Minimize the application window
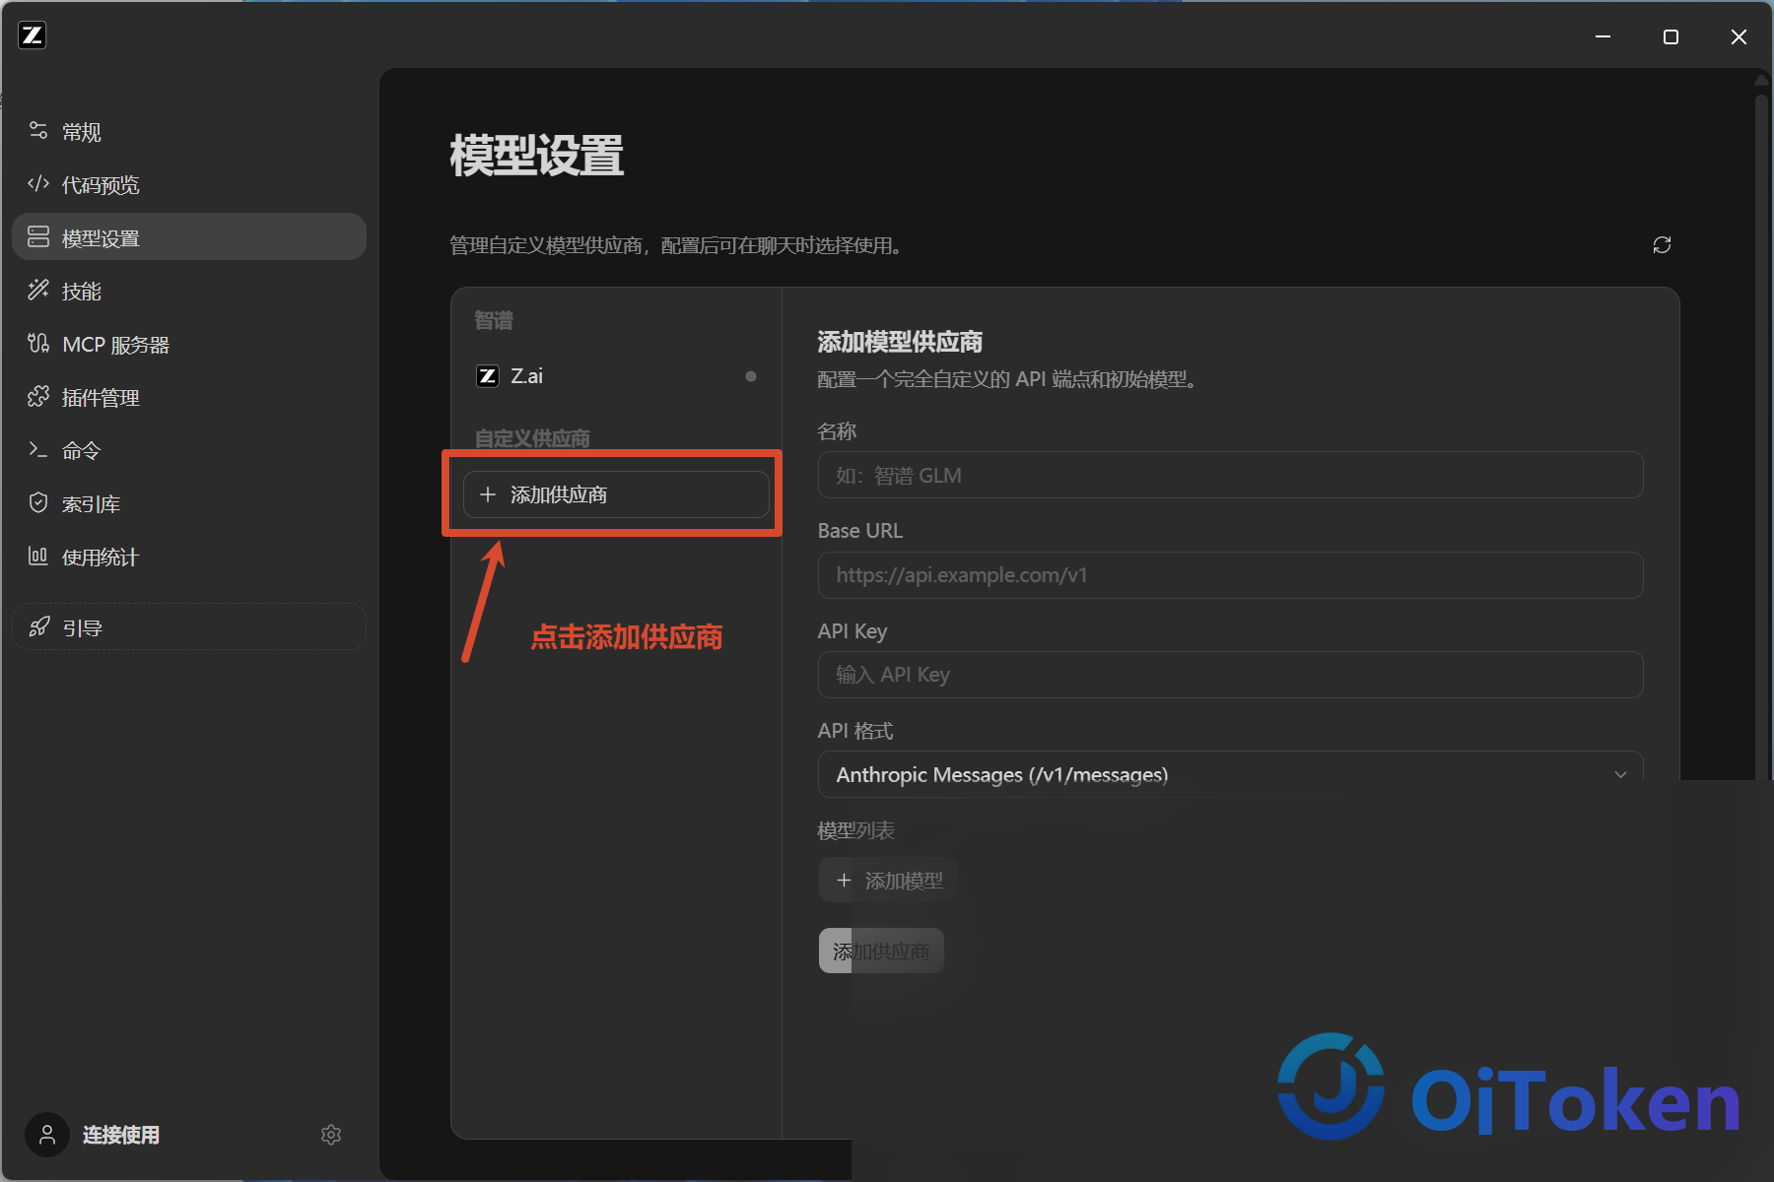Screen dimensions: 1774x1182 [1603, 36]
